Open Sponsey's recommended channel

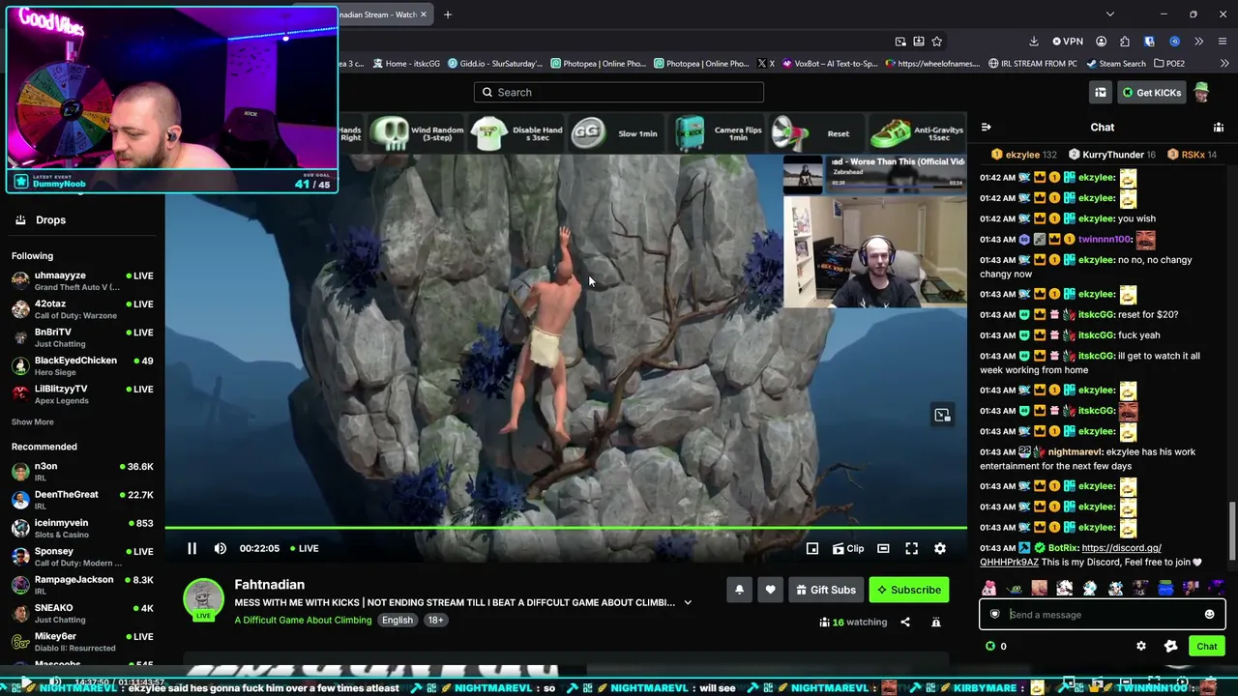82,556
